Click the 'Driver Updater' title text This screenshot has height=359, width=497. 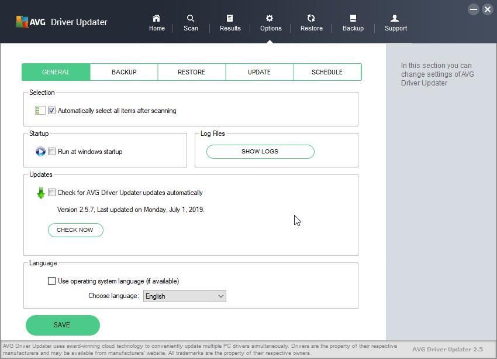(x=79, y=22)
